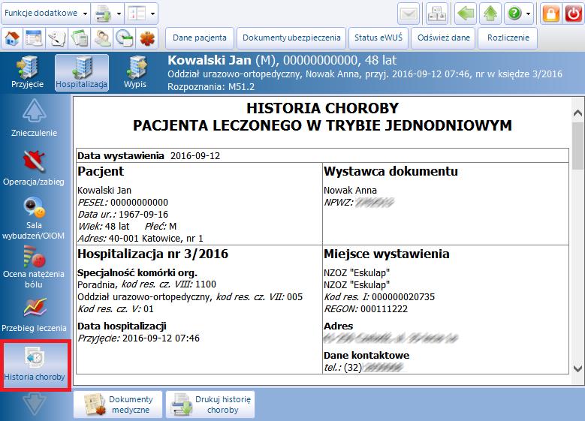Open Sala wybudzeń/OIOM in sidebar
This screenshot has height=421, width=585.
(34, 218)
